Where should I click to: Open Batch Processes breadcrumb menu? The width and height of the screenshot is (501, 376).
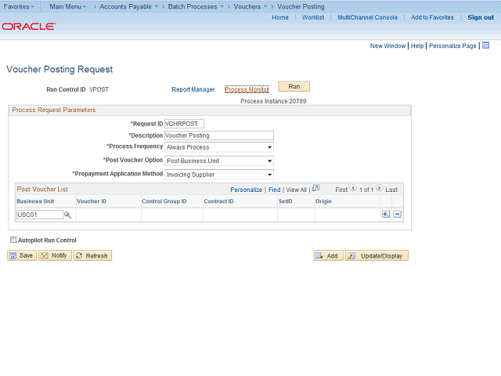(196, 6)
